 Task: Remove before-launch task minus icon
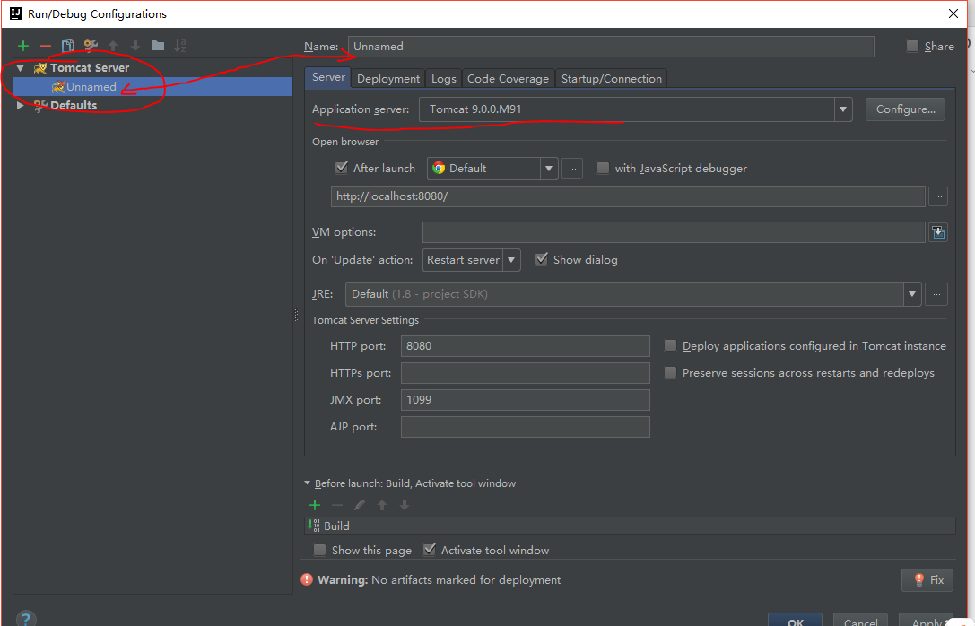point(337,505)
